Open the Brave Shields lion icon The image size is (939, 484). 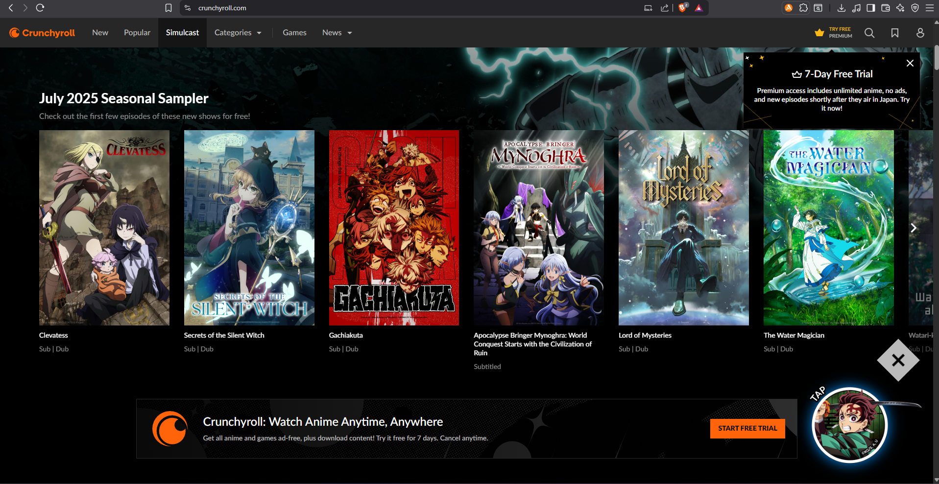tap(682, 8)
